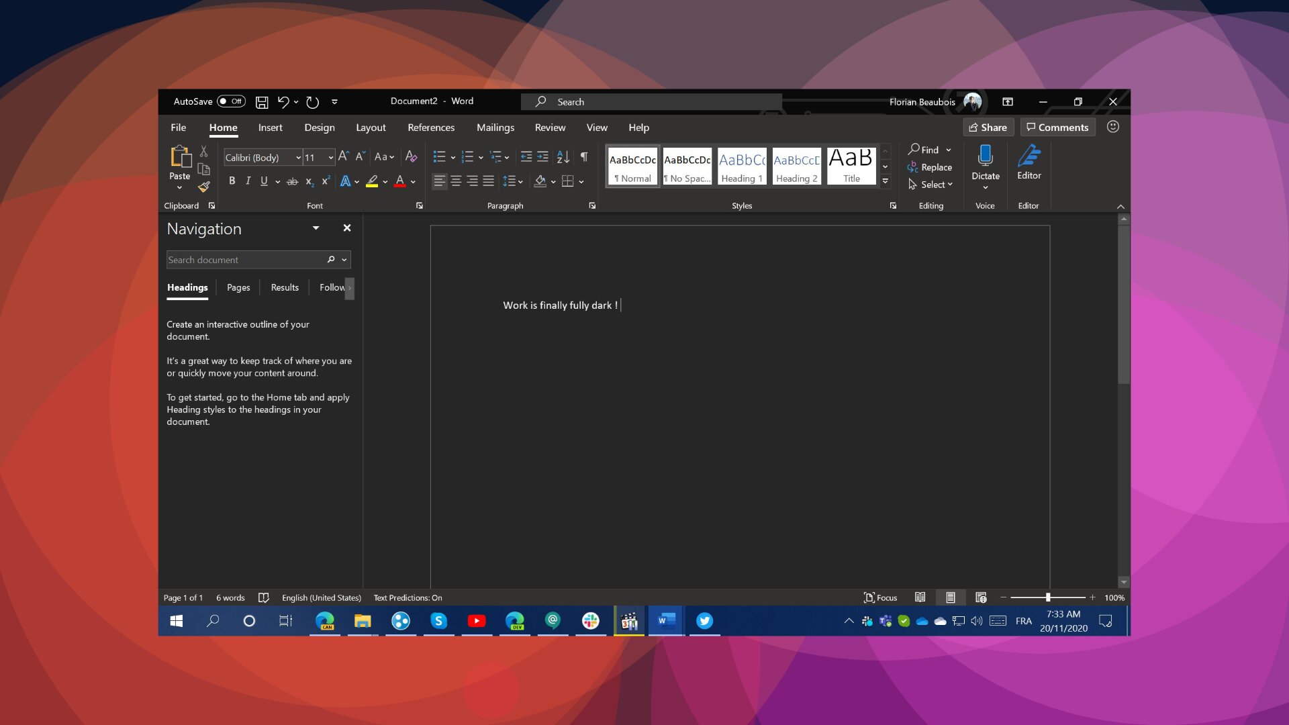Screen dimensions: 1289x725
Task: Click the Cut scissors icon
Action: click(204, 152)
